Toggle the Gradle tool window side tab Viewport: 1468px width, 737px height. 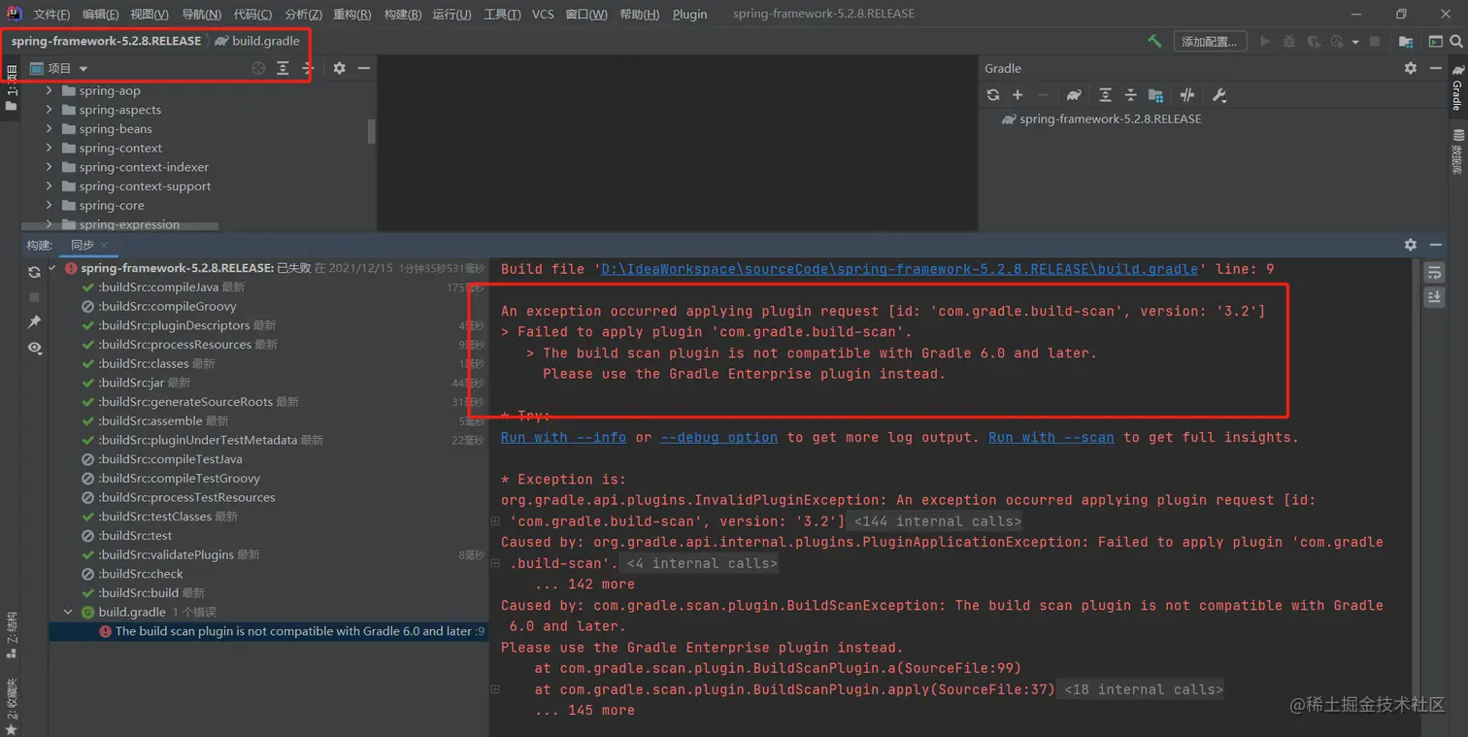[1457, 86]
